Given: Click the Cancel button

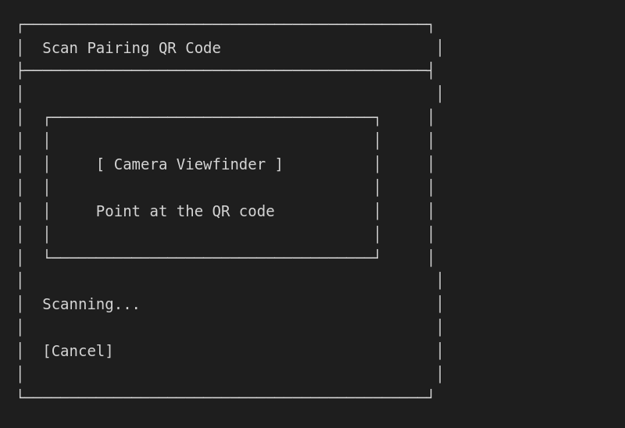Looking at the screenshot, I should tap(77, 351).
